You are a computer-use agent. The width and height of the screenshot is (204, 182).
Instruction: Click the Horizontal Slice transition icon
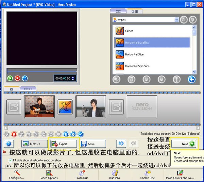point(120,54)
